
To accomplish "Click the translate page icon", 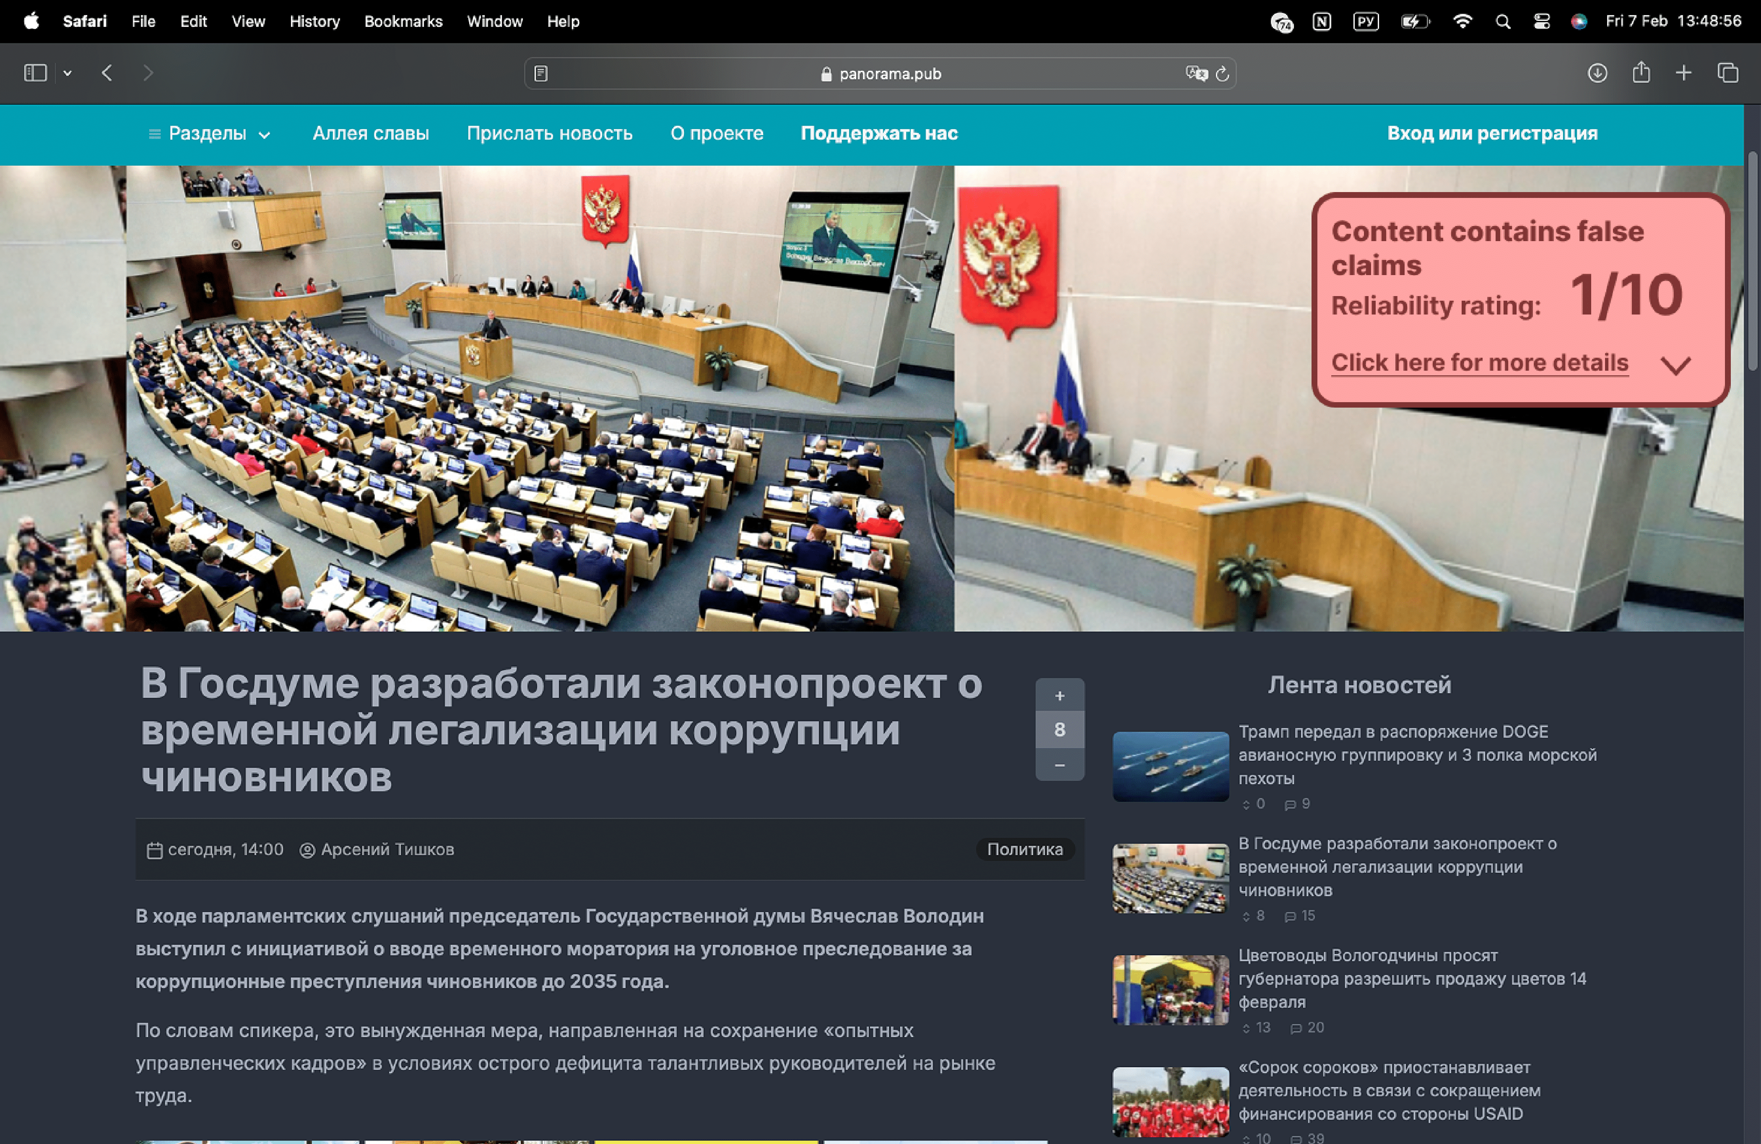I will pos(1196,73).
